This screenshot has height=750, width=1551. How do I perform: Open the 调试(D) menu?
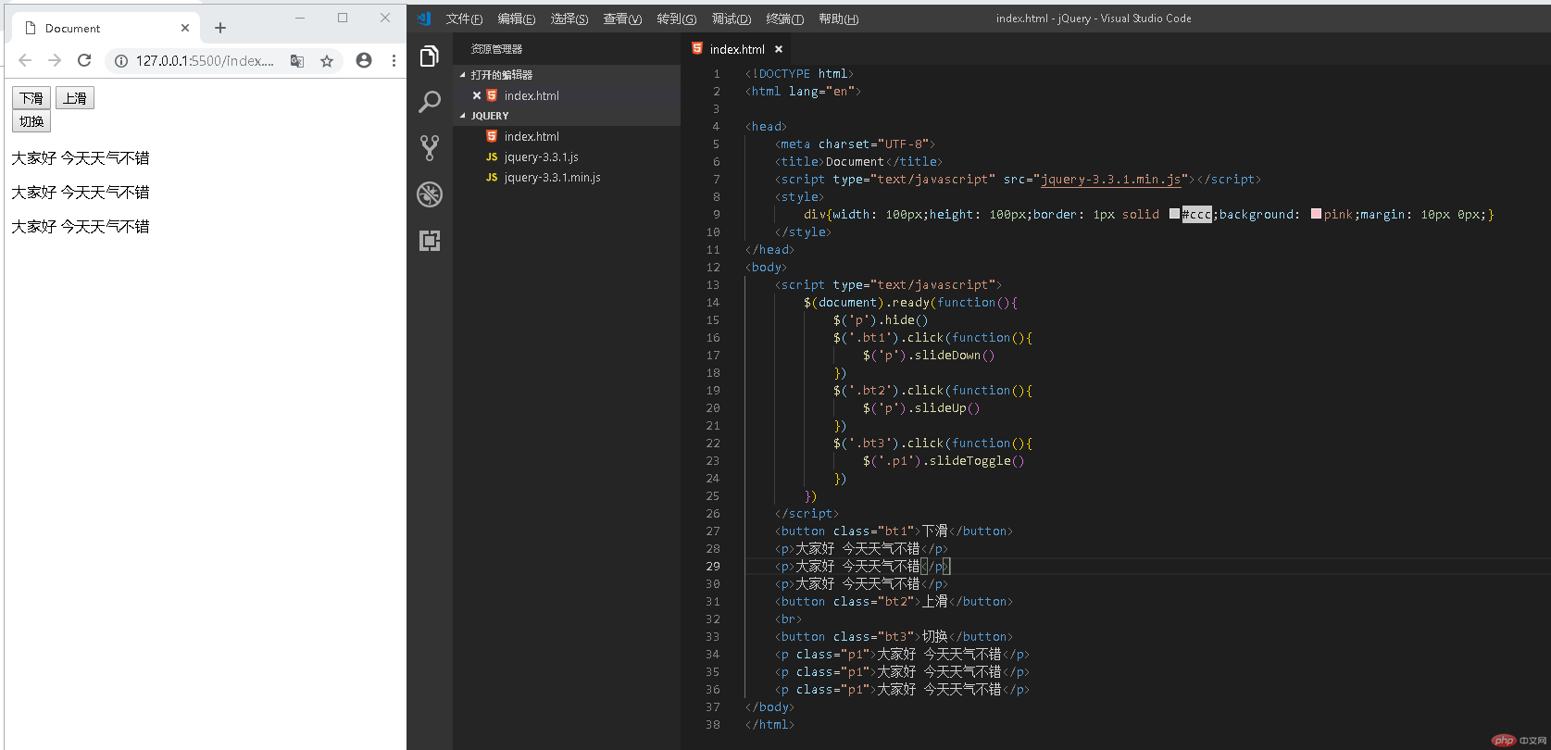732,19
